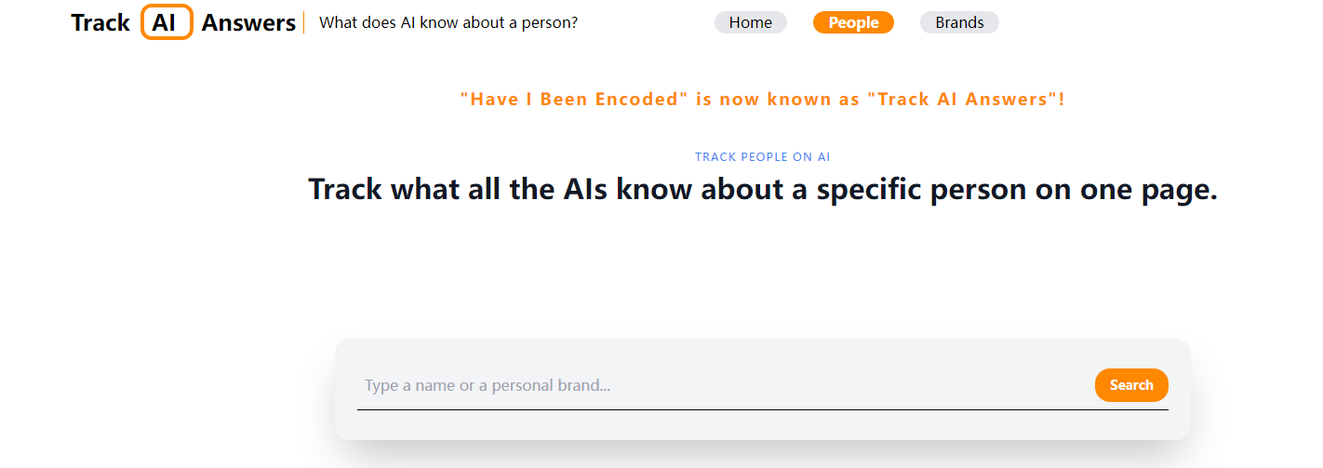Click the 'Have I Been Encoded' quoted text
1323x468 pixels.
[570, 100]
